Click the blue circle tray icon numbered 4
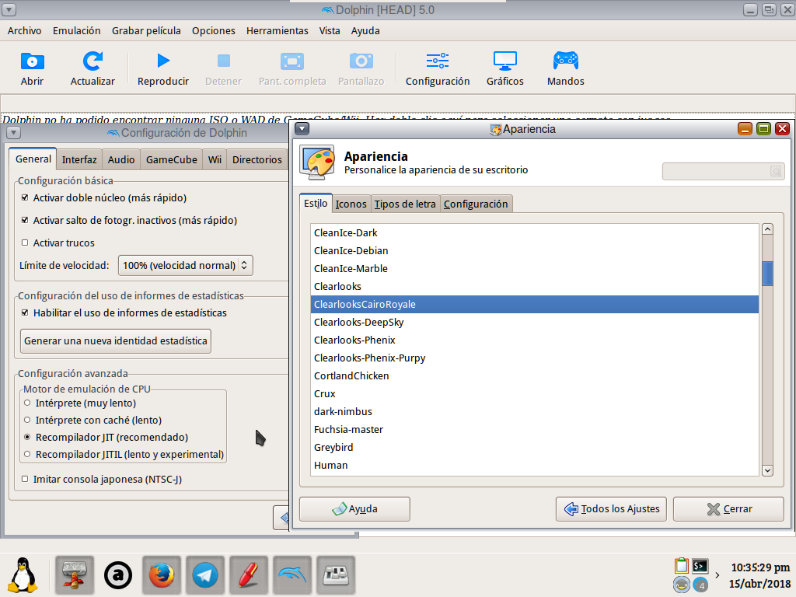 coord(700,585)
